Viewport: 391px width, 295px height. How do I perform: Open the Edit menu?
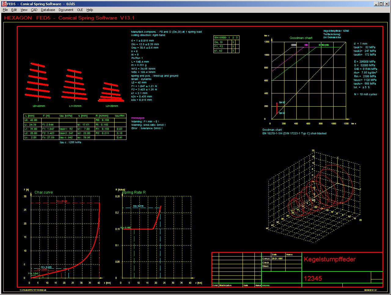coord(14,10)
